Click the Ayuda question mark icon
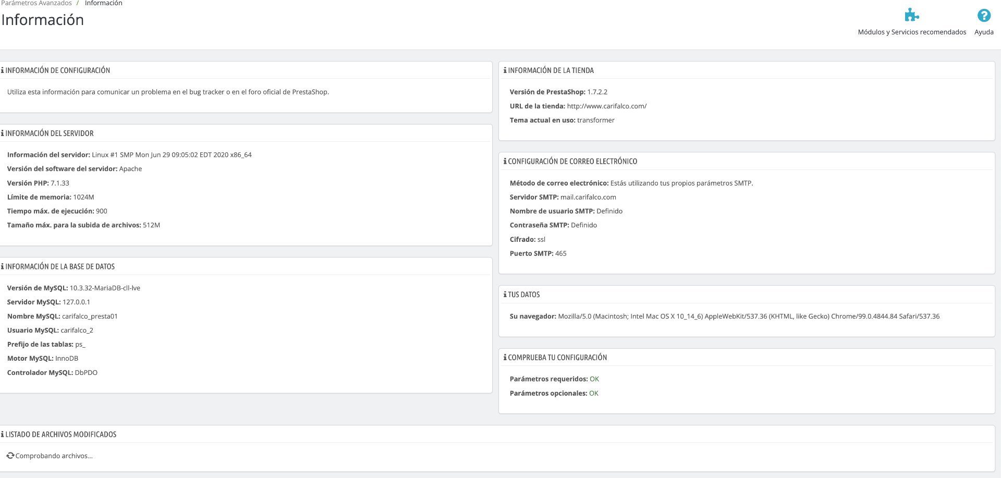The image size is (1001, 478). pyautogui.click(x=984, y=16)
